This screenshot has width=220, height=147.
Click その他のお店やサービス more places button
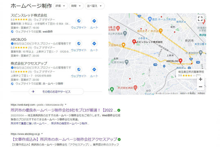point(56,91)
